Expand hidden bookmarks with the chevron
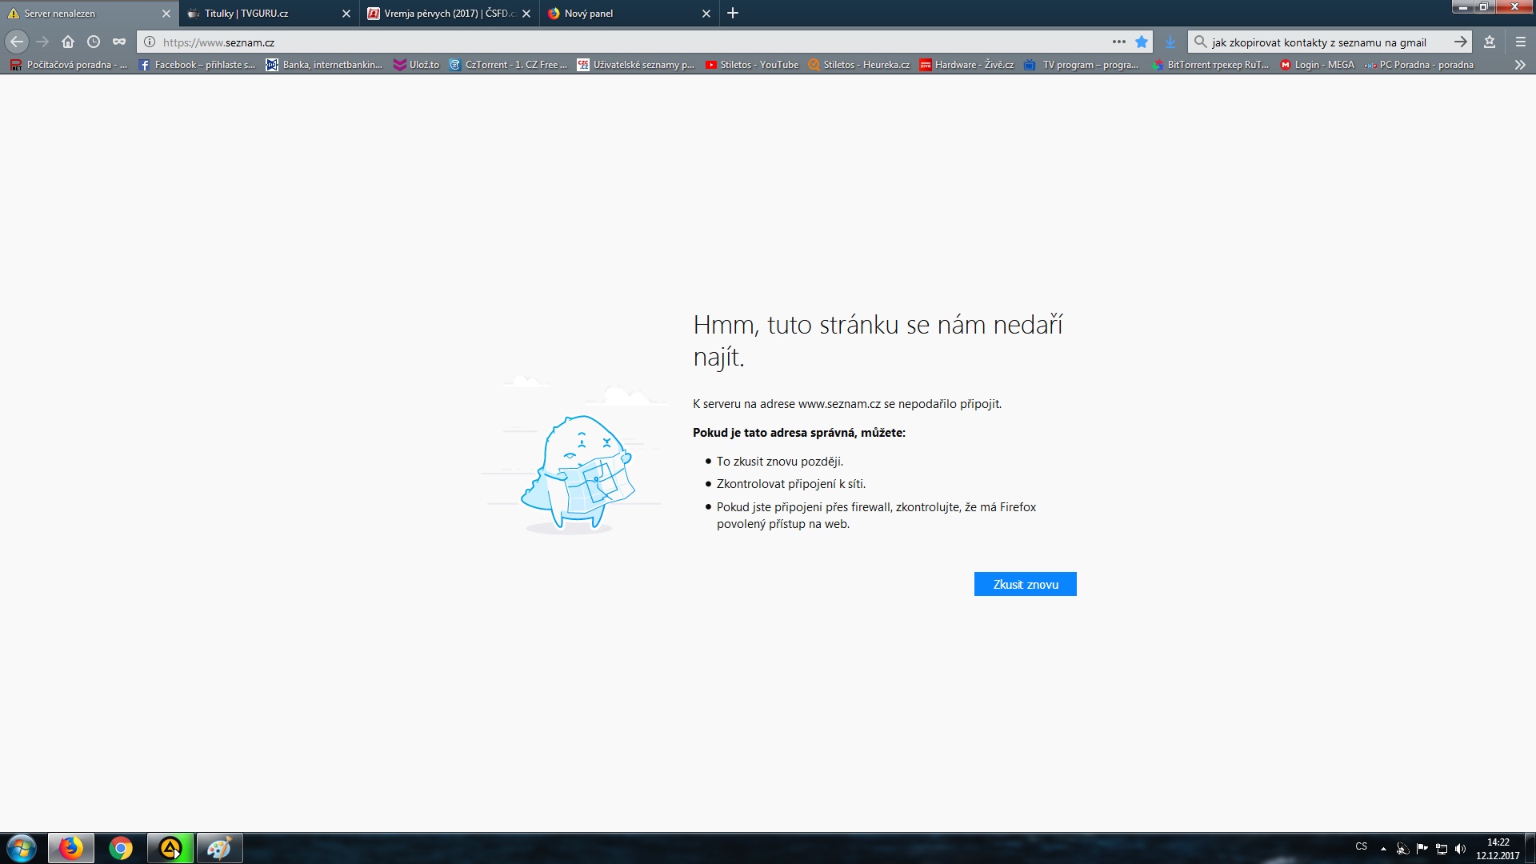Viewport: 1536px width, 864px height. (x=1519, y=65)
